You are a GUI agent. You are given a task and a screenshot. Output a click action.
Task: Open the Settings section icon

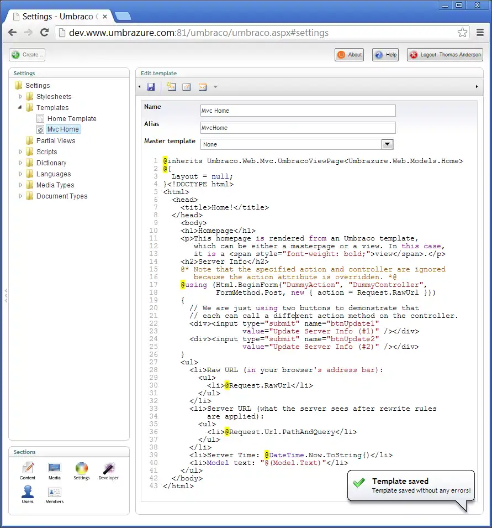click(81, 471)
